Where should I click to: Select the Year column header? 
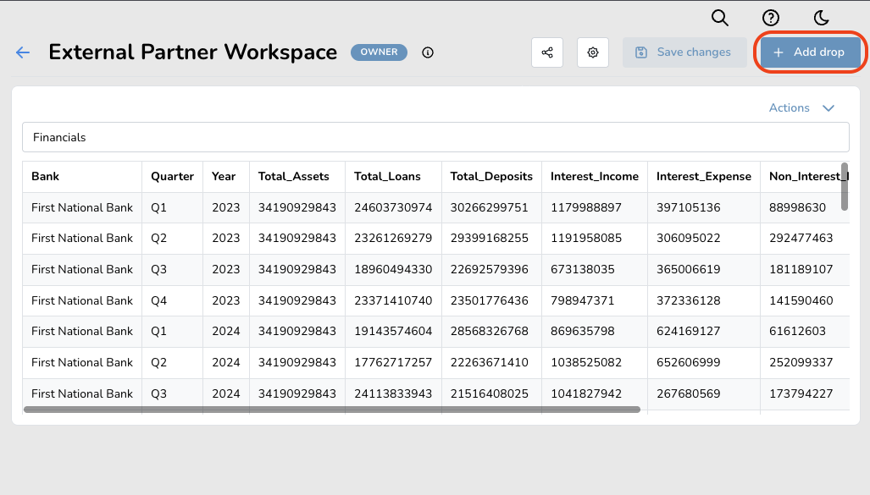226,176
